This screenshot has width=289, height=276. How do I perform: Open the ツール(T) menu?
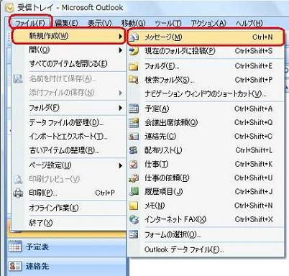pyautogui.click(x=168, y=23)
